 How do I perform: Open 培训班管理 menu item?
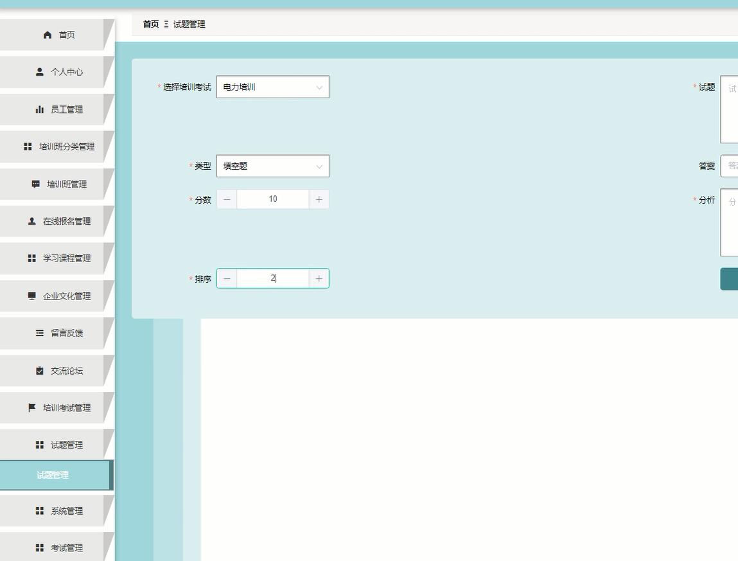[57, 184]
